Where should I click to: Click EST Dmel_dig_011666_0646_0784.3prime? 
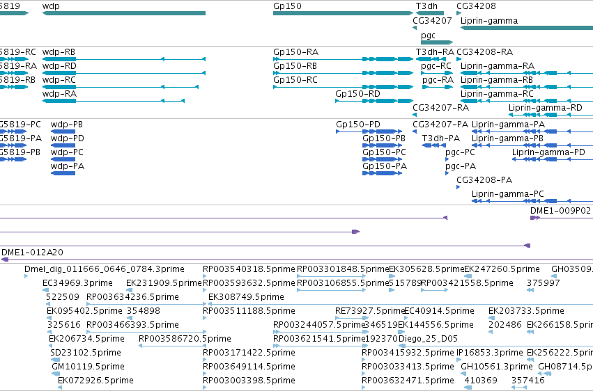105,269
